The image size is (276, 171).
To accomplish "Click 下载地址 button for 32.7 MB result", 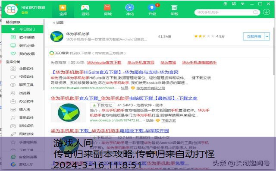I will [103, 137].
